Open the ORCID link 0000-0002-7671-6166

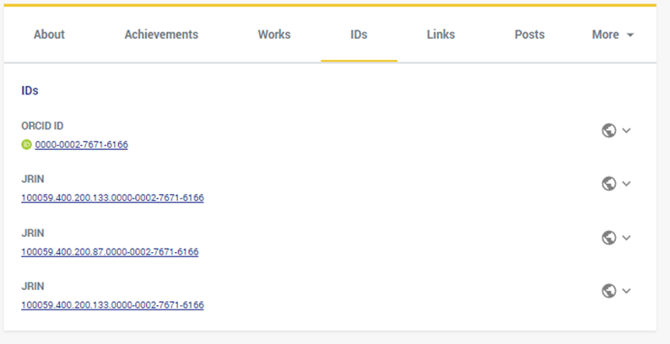tap(81, 144)
